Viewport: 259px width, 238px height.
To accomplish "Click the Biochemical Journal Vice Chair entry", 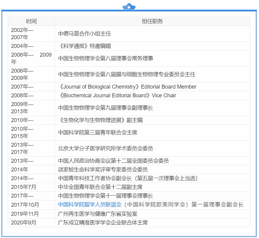I will click(x=117, y=96).
